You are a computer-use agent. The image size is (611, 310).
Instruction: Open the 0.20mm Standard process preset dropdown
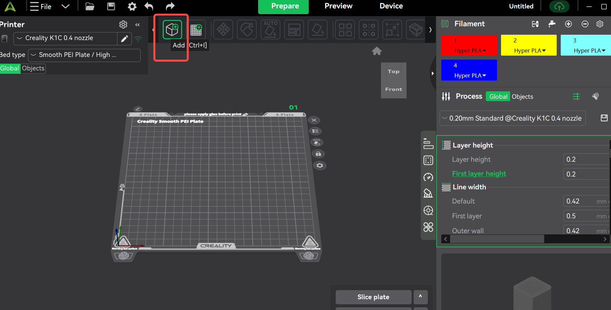[512, 118]
